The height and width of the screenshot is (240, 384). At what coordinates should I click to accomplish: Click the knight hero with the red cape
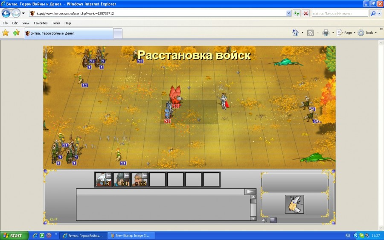click(x=224, y=101)
